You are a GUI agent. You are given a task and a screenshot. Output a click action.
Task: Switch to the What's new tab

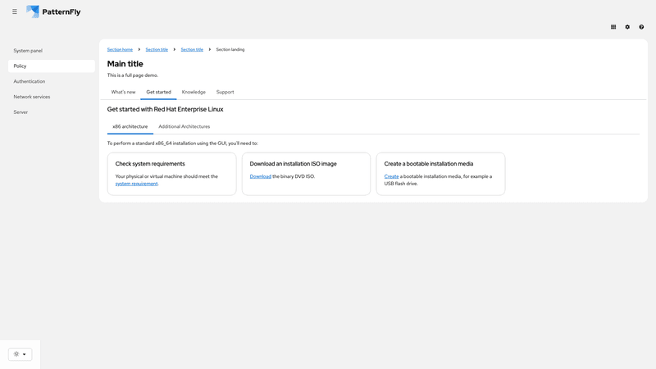click(124, 92)
